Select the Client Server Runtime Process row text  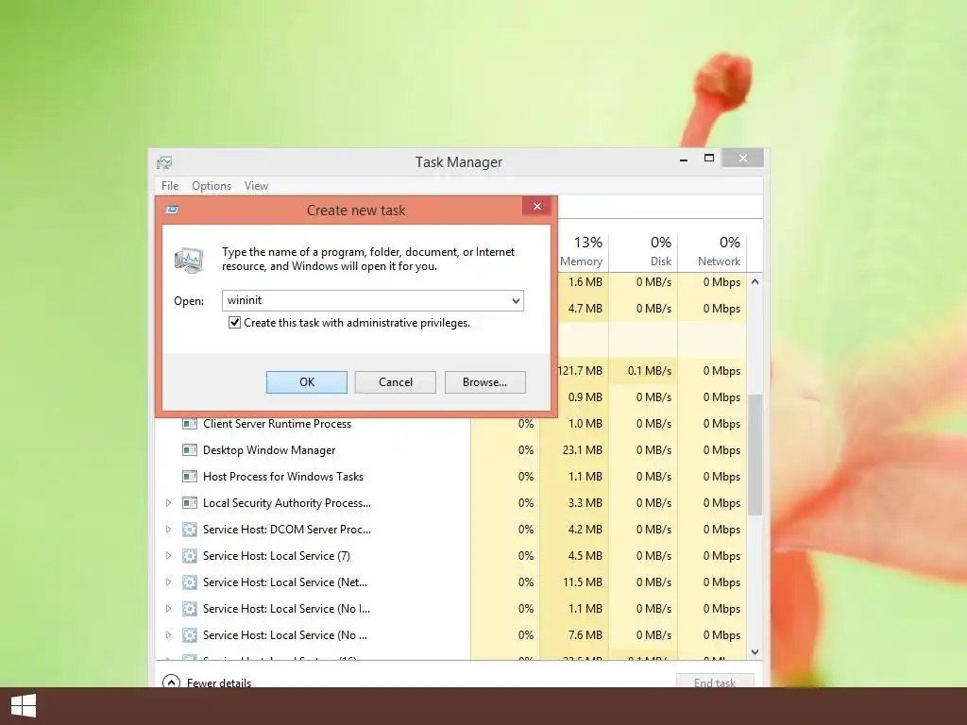(x=277, y=424)
